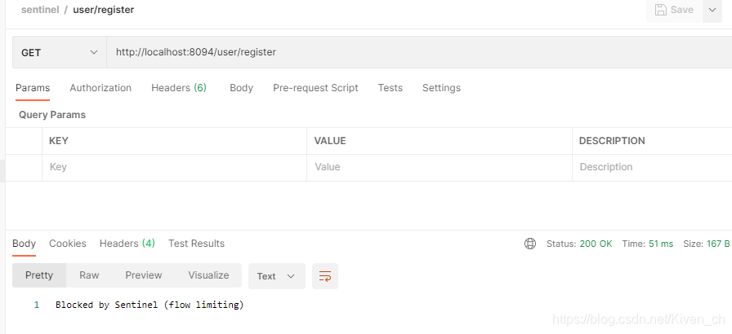Viewport: 732px width, 334px height.
Task: Select the Params tab
Action: point(33,88)
